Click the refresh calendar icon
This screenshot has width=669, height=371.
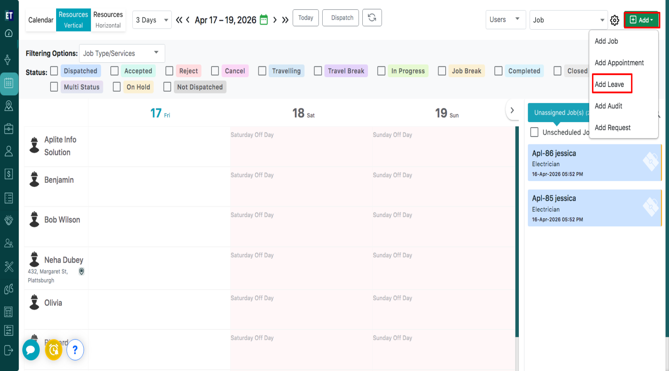click(x=372, y=18)
